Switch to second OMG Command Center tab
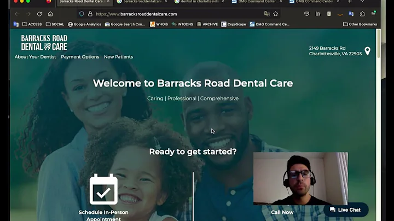Screen dimensions: 394x221 click(x=314, y=2)
